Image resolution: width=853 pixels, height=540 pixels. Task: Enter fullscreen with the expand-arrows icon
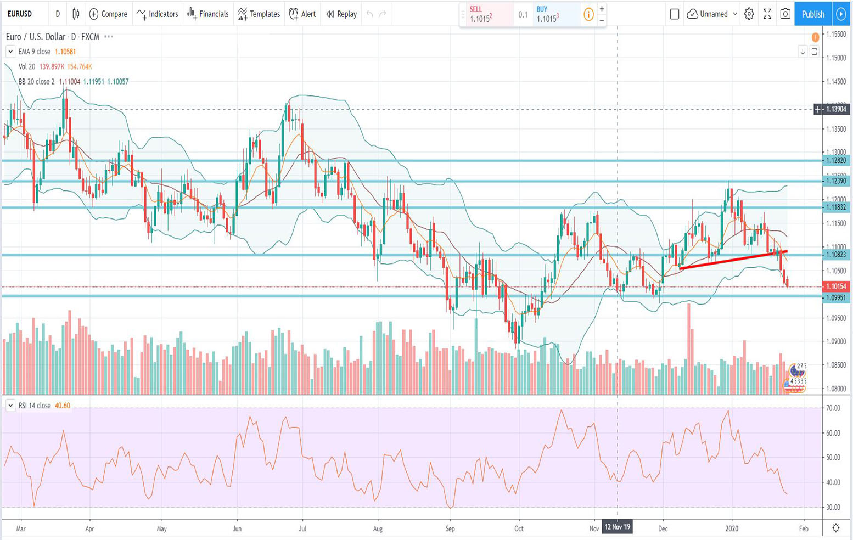767,14
